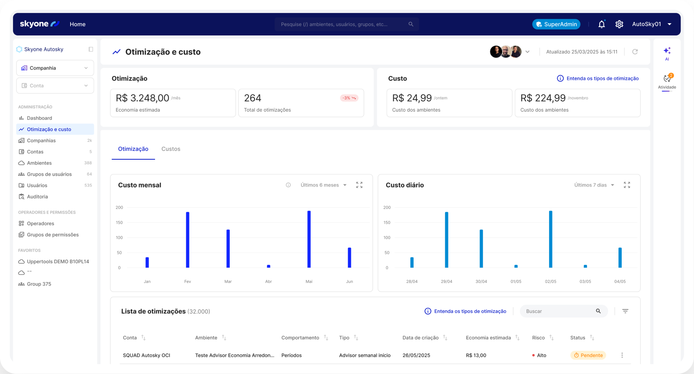Click info icon on Custo mensal chart
Screen dimensions: 694x374
[288, 185]
